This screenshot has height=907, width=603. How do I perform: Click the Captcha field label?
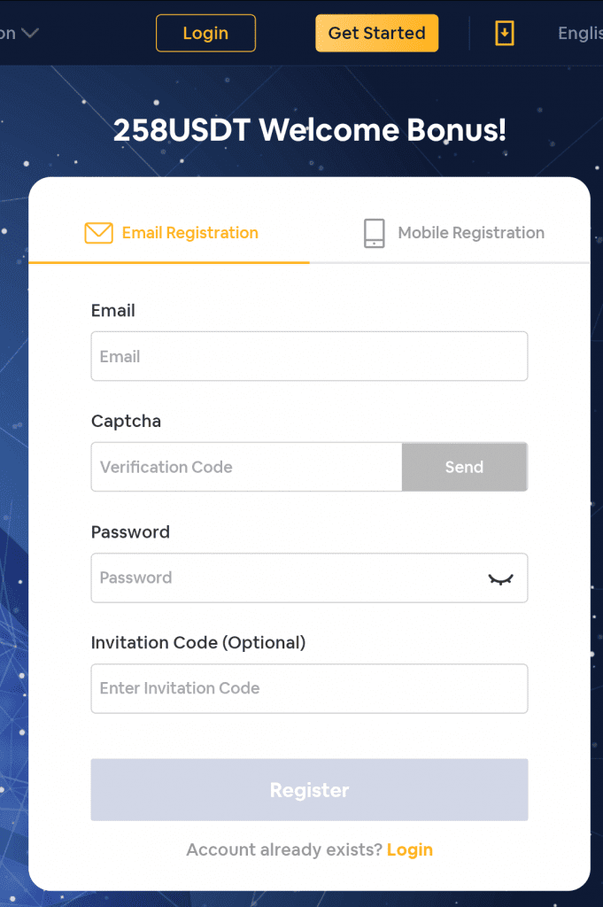pyautogui.click(x=126, y=421)
